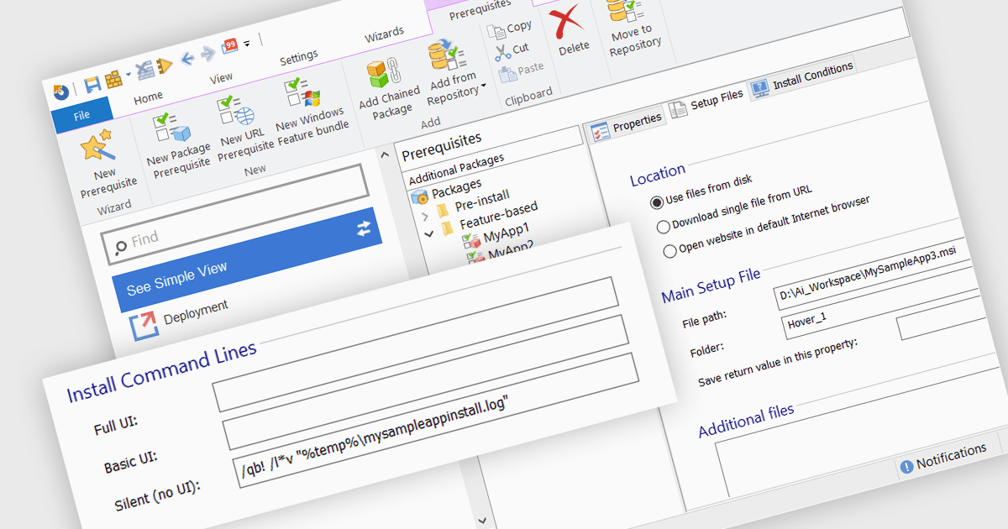The image size is (1008, 529).
Task: Open the customize quick access toolbar arrow
Action: point(247,44)
